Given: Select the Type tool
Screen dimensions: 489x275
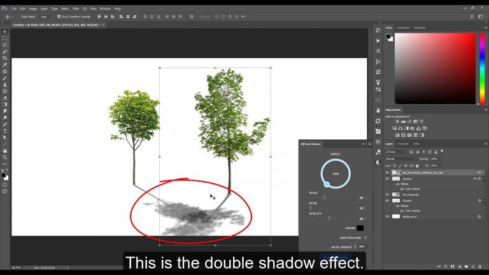Looking at the screenshot, I should tap(4, 130).
